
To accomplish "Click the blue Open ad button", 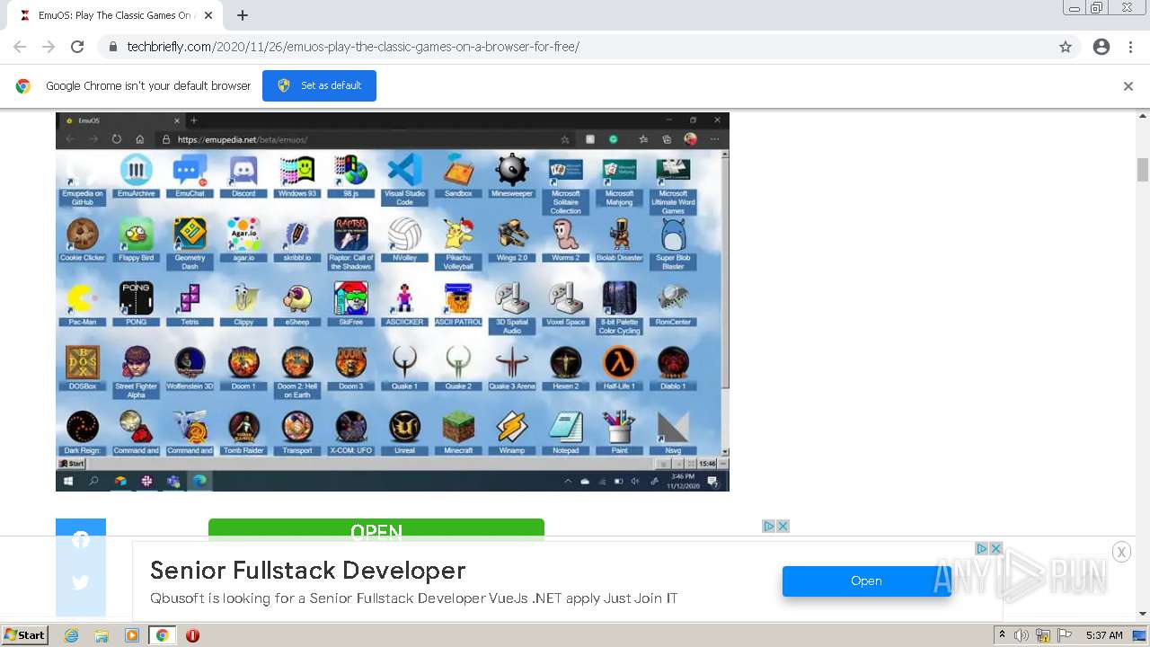I will (866, 581).
